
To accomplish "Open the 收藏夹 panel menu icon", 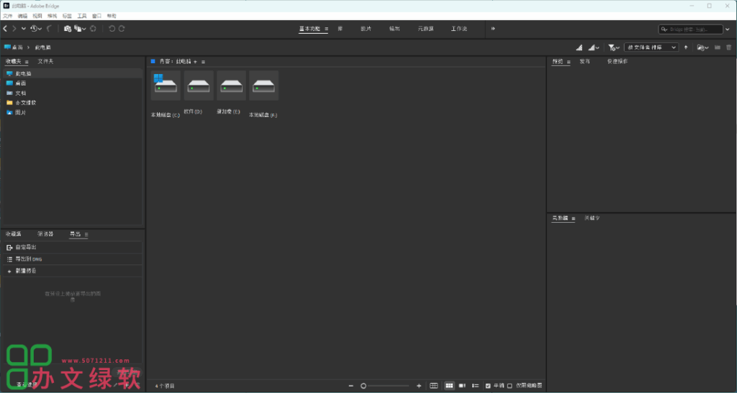I will 27,62.
